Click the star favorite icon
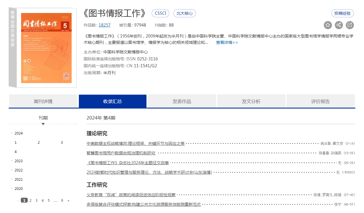The image size is (364, 213). click(328, 25)
